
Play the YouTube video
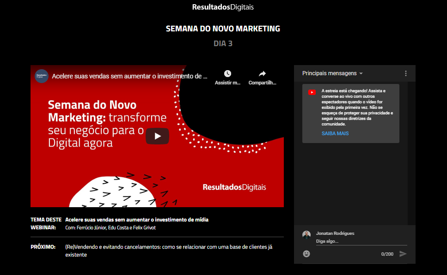157,136
